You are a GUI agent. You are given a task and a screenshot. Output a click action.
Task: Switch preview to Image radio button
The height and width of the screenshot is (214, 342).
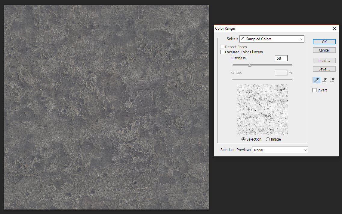point(267,139)
